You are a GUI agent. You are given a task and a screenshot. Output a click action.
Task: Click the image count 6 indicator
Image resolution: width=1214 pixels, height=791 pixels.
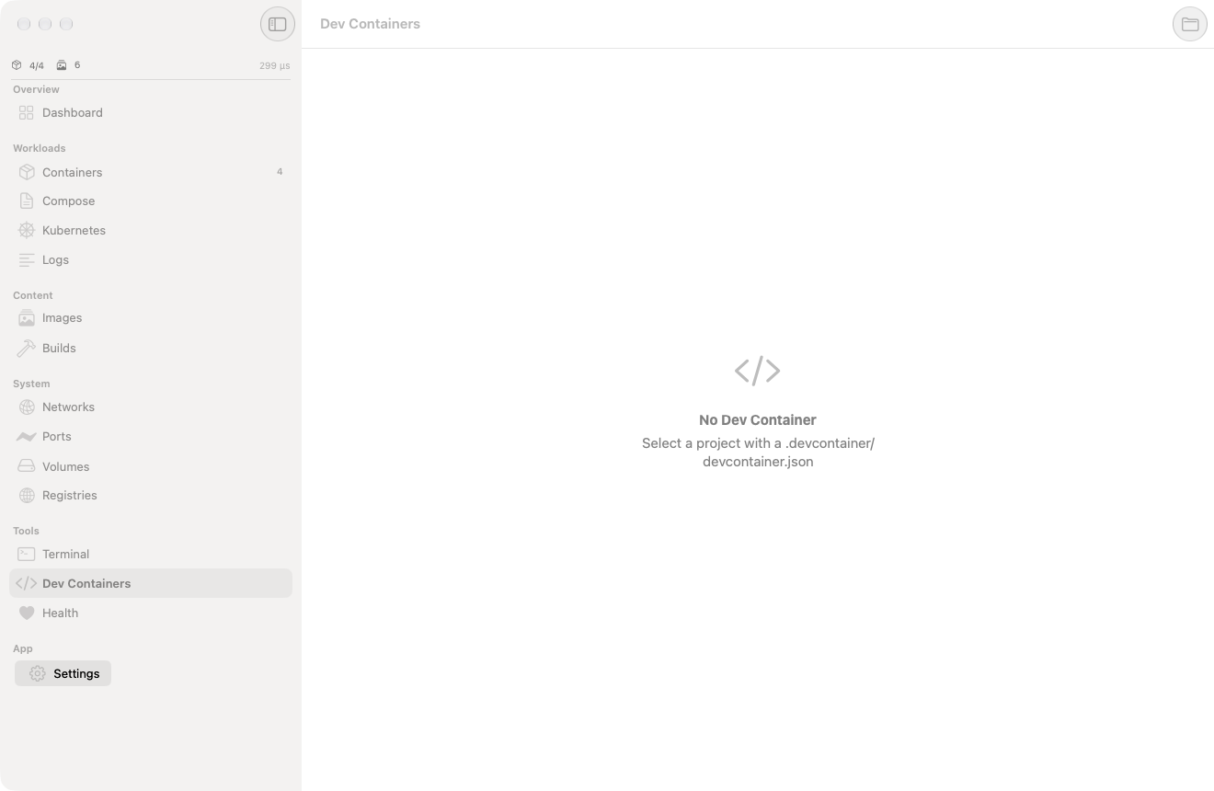[68, 65]
